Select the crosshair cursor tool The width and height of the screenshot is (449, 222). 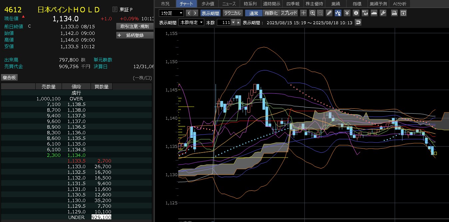[x=303, y=13]
